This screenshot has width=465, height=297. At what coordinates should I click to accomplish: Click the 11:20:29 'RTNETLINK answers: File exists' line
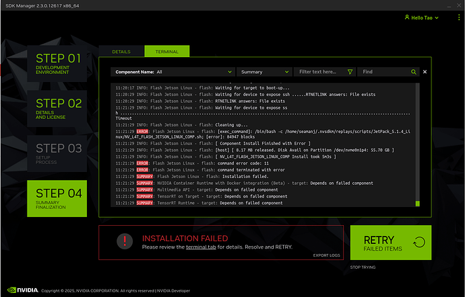click(x=200, y=101)
